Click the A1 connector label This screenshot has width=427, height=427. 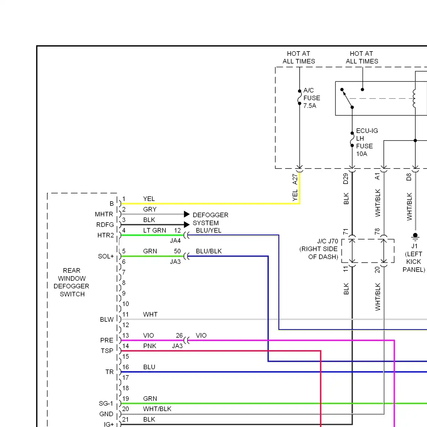pos(377,176)
